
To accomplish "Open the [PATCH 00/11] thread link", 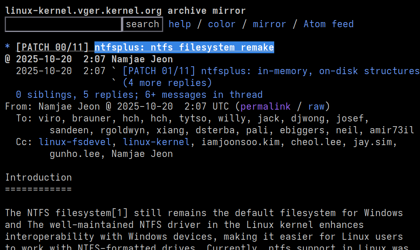I will coord(52,48).
